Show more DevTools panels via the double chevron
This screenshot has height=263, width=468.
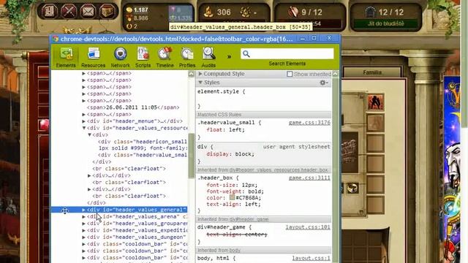pos(229,56)
